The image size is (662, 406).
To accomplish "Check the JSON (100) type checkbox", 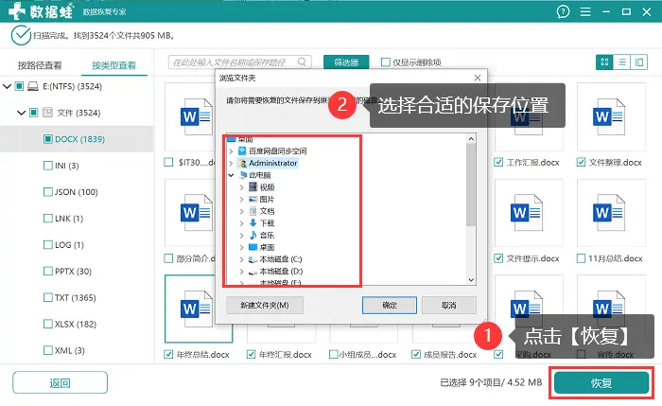I will pyautogui.click(x=48, y=192).
